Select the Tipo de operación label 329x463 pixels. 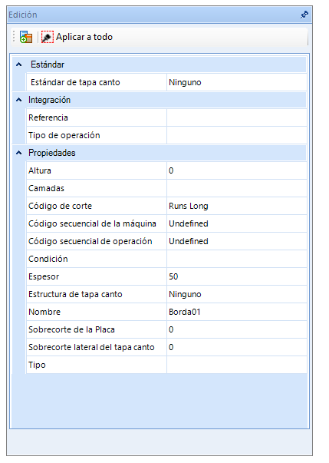(x=64, y=135)
